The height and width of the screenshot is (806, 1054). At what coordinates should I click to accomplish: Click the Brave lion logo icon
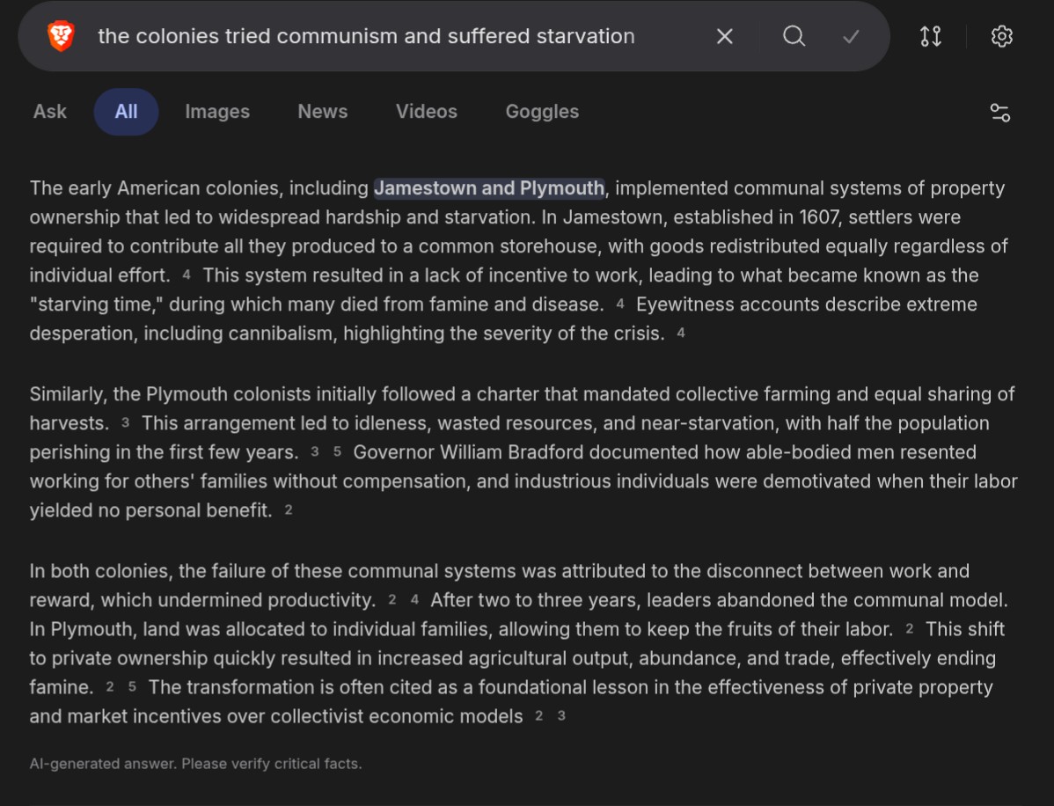61,36
